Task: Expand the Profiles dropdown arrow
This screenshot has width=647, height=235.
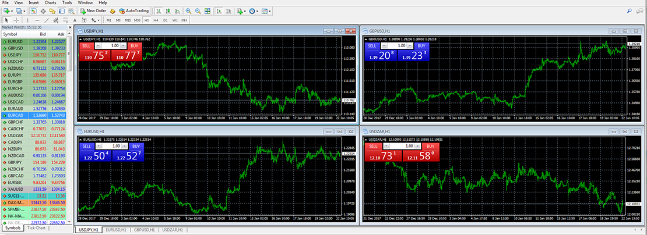Action: [24, 11]
